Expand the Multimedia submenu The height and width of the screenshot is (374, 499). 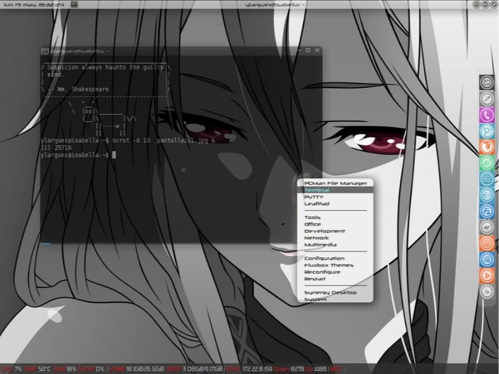[320, 245]
